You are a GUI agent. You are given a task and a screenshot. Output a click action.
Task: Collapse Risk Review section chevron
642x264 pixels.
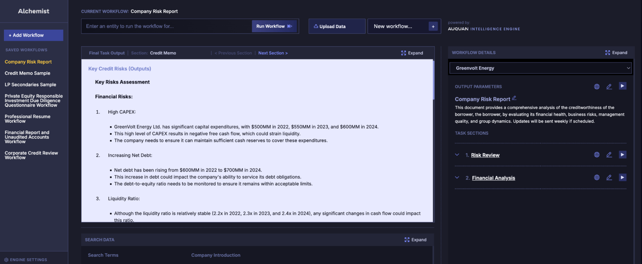click(457, 155)
